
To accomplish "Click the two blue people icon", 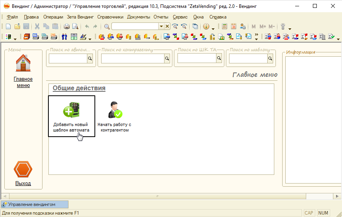I will pos(64,37).
